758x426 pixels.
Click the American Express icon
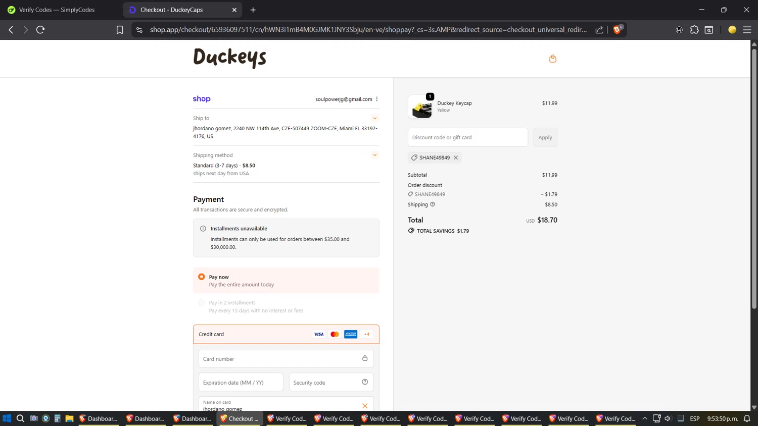tap(351, 334)
